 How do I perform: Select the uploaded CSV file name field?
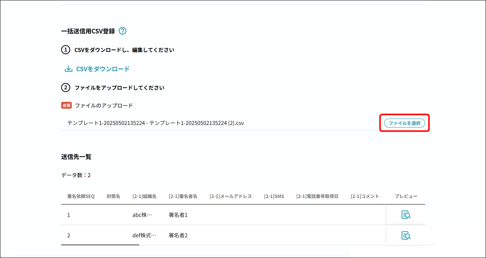[220, 123]
